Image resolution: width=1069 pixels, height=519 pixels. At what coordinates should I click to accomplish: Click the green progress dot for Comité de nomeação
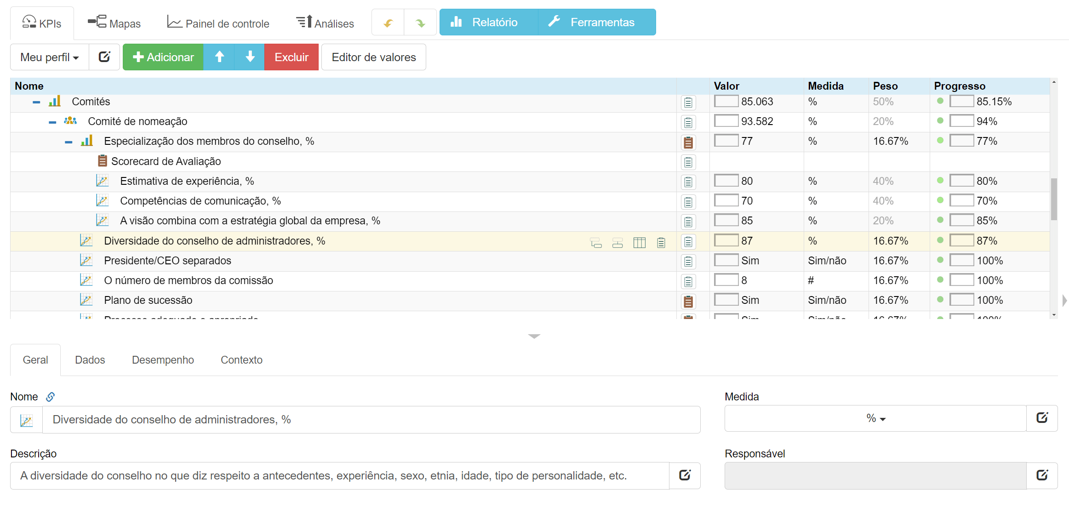(939, 120)
